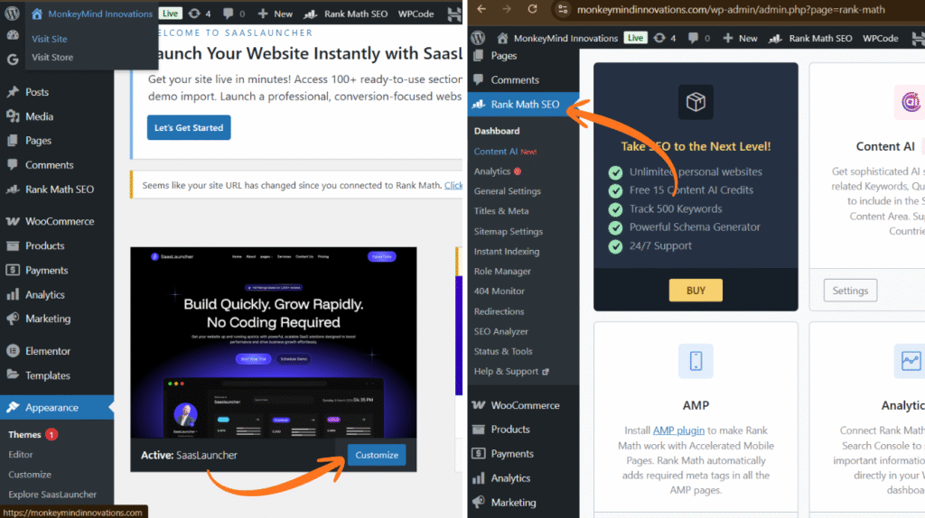The image size is (925, 518).
Task: Open Sitemap Settings under Rank Math
Action: click(508, 232)
